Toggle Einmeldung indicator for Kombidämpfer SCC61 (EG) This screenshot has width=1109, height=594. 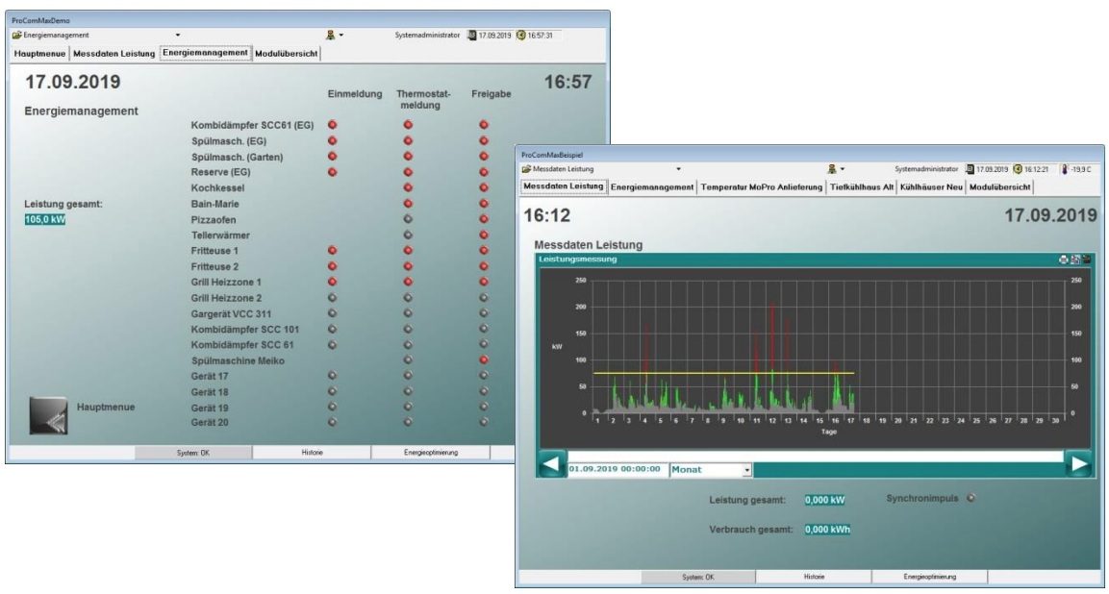pos(333,125)
